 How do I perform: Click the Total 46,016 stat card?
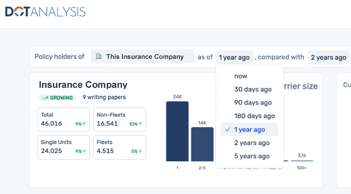click(x=64, y=119)
